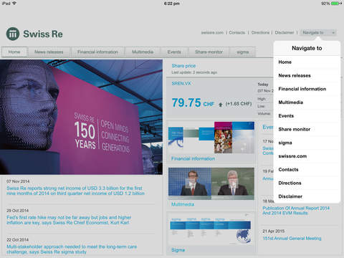
Task: Click the 6:22 pm status bar clock
Action: [172, 4]
